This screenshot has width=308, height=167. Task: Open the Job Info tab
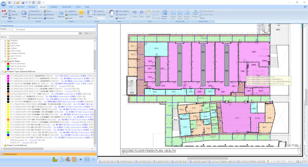pyautogui.click(x=20, y=7)
